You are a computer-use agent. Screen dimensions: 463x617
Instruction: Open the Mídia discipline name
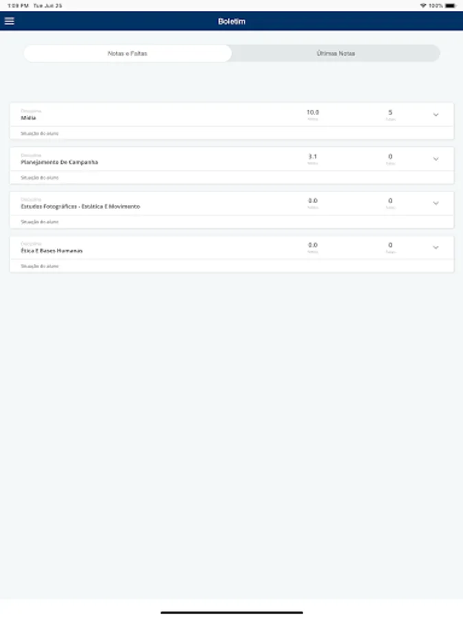(28, 118)
